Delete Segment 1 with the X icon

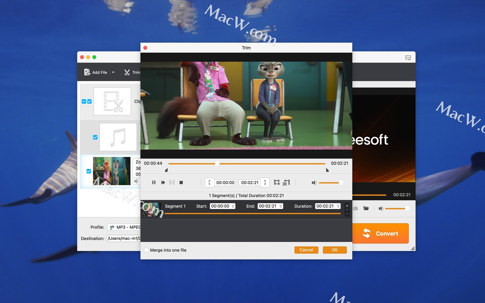(347, 206)
